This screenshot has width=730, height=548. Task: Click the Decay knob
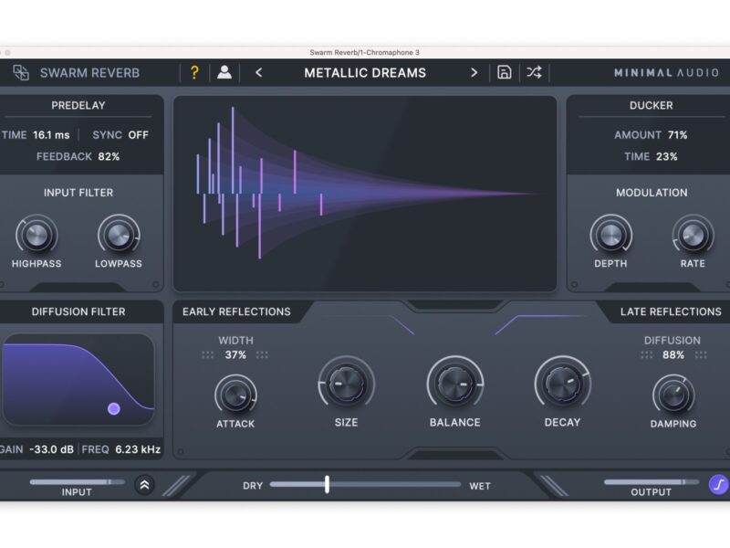coord(562,383)
